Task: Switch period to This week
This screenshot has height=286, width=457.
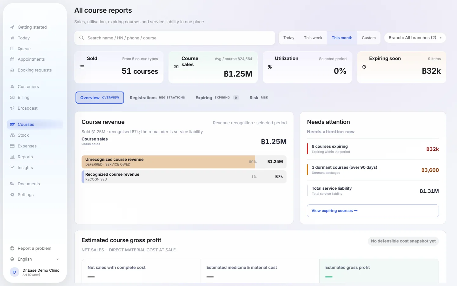Action: (x=313, y=38)
